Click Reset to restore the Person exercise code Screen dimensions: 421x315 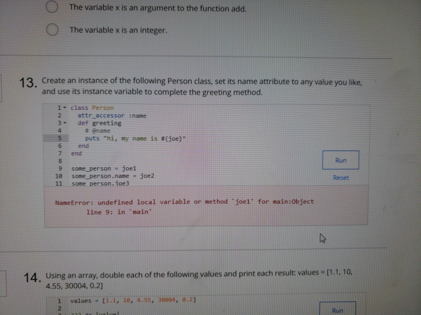click(x=341, y=177)
